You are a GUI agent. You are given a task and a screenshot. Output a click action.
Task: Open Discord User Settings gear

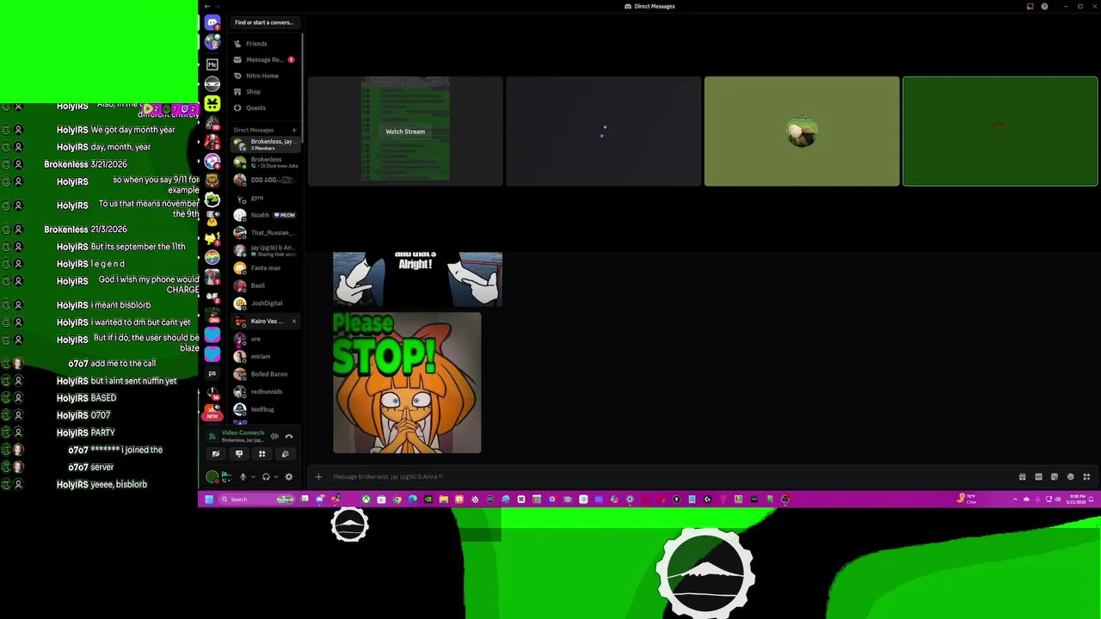(x=289, y=477)
